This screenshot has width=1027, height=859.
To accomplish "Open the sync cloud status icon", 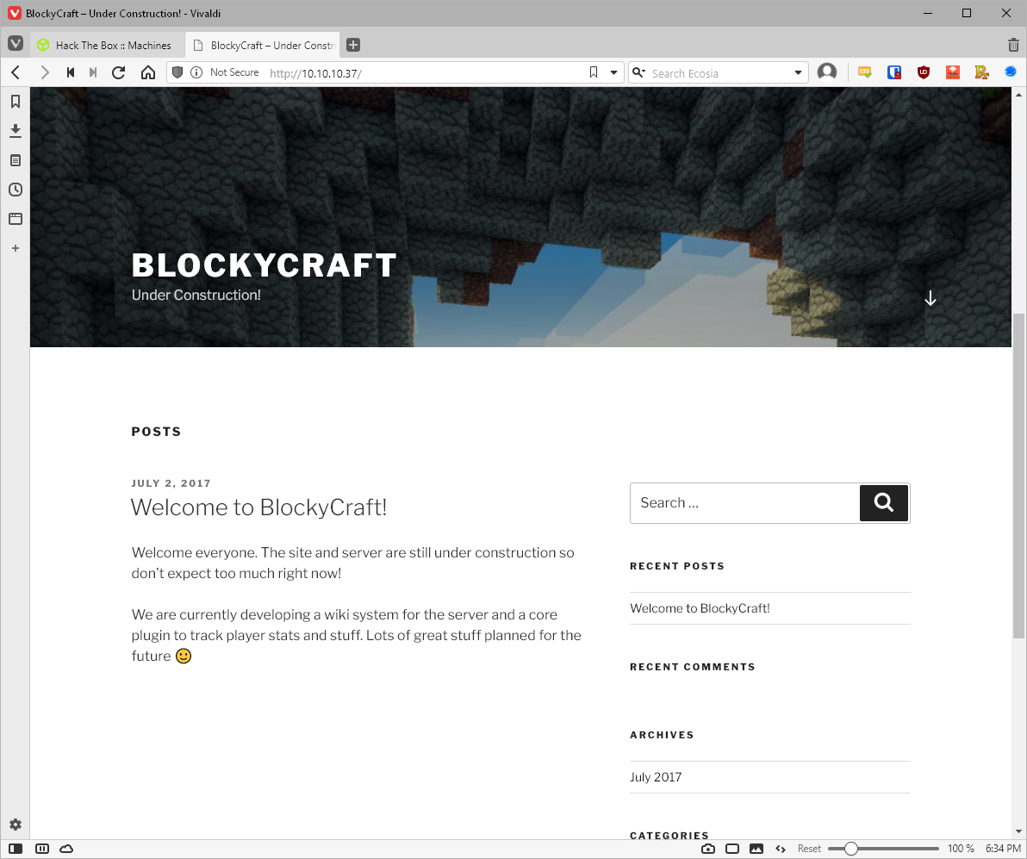I will (66, 849).
